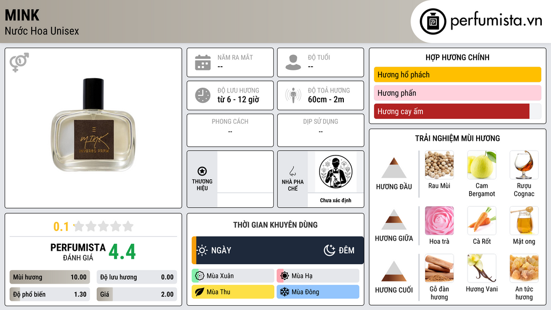Viewport: 551px width, 310px height.
Task: Click the 0.1 user rating number
Action: (x=61, y=227)
